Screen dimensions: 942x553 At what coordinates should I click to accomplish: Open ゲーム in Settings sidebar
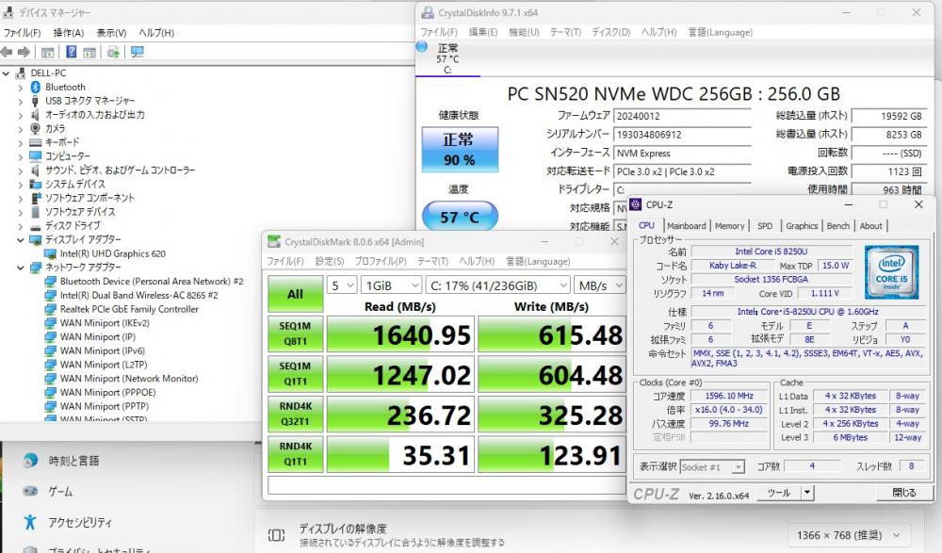click(x=60, y=492)
